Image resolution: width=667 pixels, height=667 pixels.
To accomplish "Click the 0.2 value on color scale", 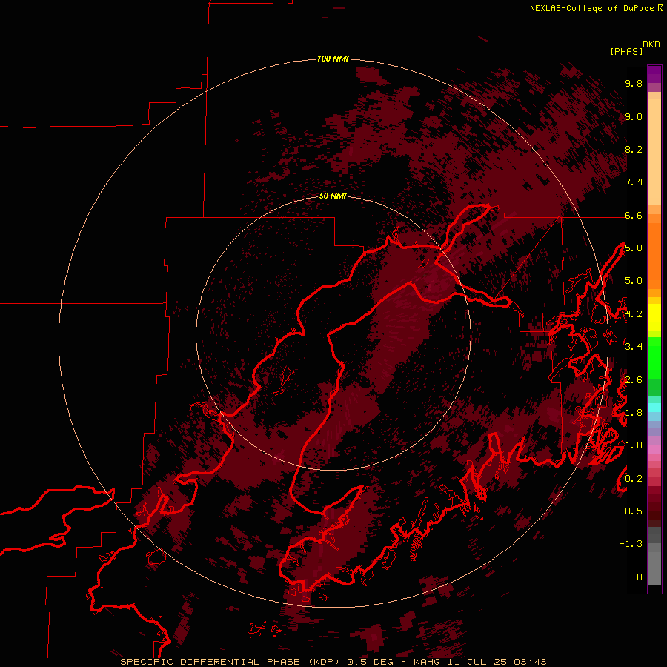I will (634, 479).
